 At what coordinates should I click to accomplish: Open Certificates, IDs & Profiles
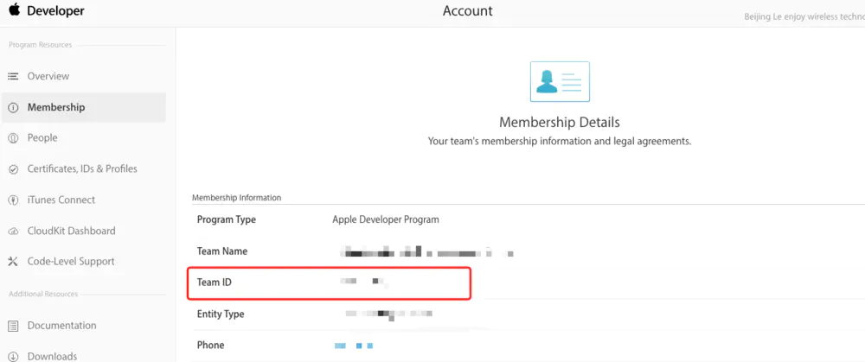83,168
